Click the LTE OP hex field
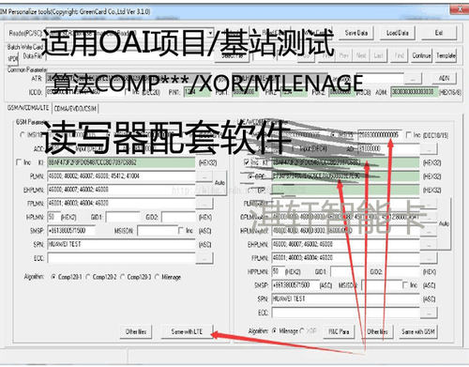The height and width of the screenshot is (367, 469). click(x=345, y=190)
